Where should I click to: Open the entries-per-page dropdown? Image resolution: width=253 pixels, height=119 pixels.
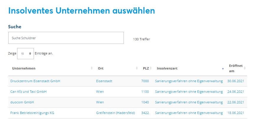click(26, 54)
